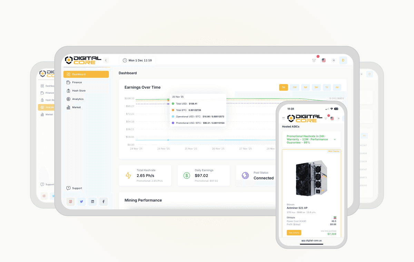Select the 1M earnings range
Screen dimensions: 414x262
(305, 87)
